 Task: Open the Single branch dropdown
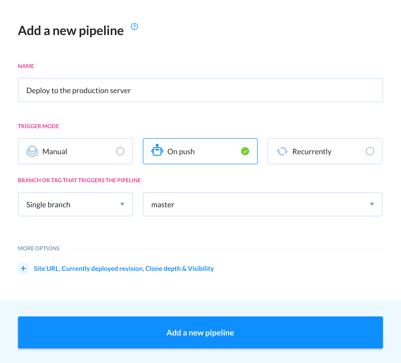pyautogui.click(x=75, y=204)
